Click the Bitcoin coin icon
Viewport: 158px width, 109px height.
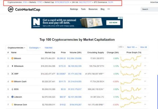[x=12, y=58]
